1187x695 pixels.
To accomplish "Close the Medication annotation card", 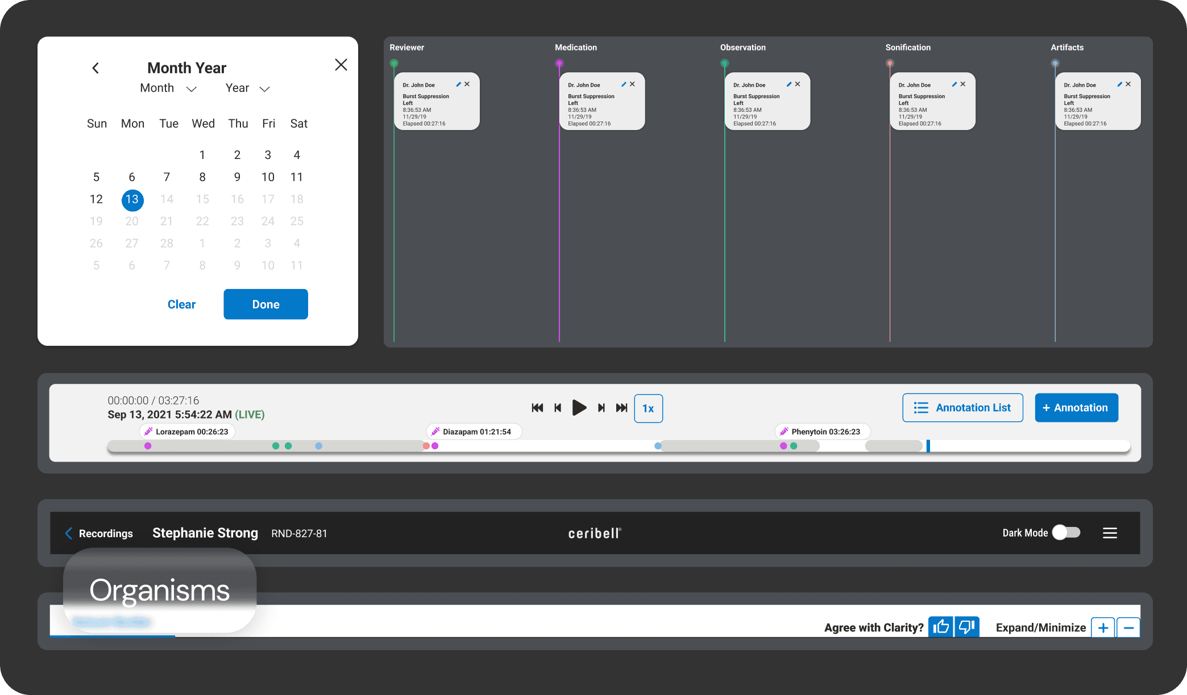I will [632, 84].
